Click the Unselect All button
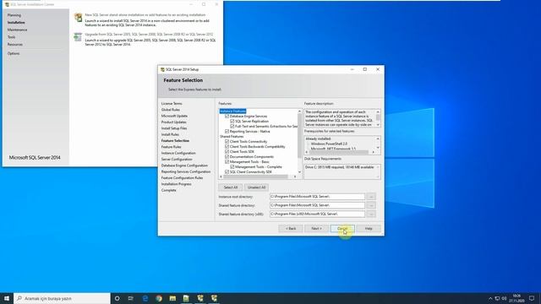This screenshot has width=541, height=304. click(256, 187)
